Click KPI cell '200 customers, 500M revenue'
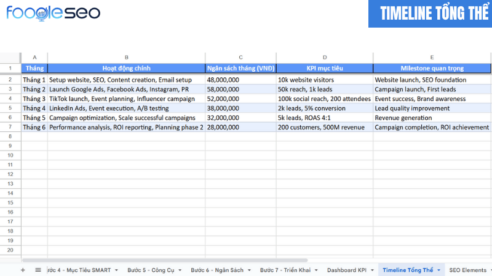This screenshot has height=276, width=492. coord(325,127)
